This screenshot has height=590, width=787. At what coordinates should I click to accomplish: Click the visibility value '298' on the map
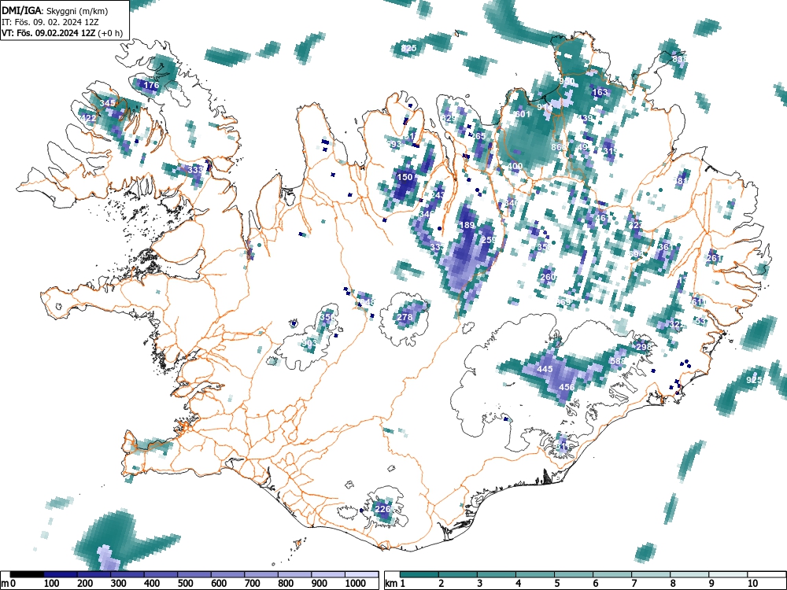[644, 347]
